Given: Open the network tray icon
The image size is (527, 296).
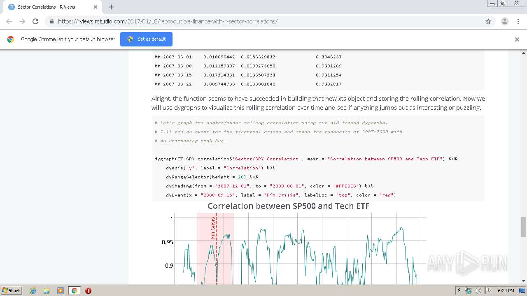Looking at the screenshot, I should point(468,291).
